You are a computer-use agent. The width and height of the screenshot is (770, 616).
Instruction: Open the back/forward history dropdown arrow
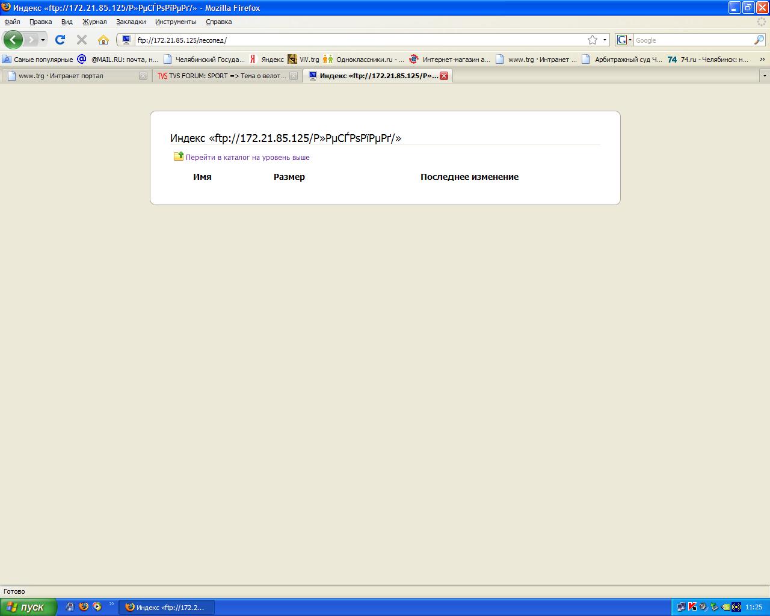[x=43, y=40]
